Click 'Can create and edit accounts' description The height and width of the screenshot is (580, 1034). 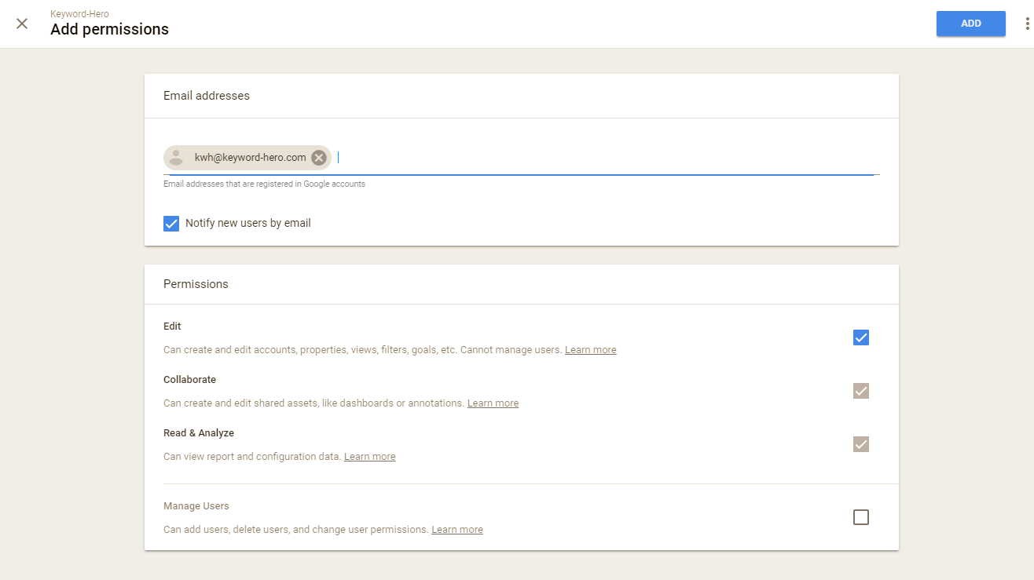pyautogui.click(x=363, y=350)
